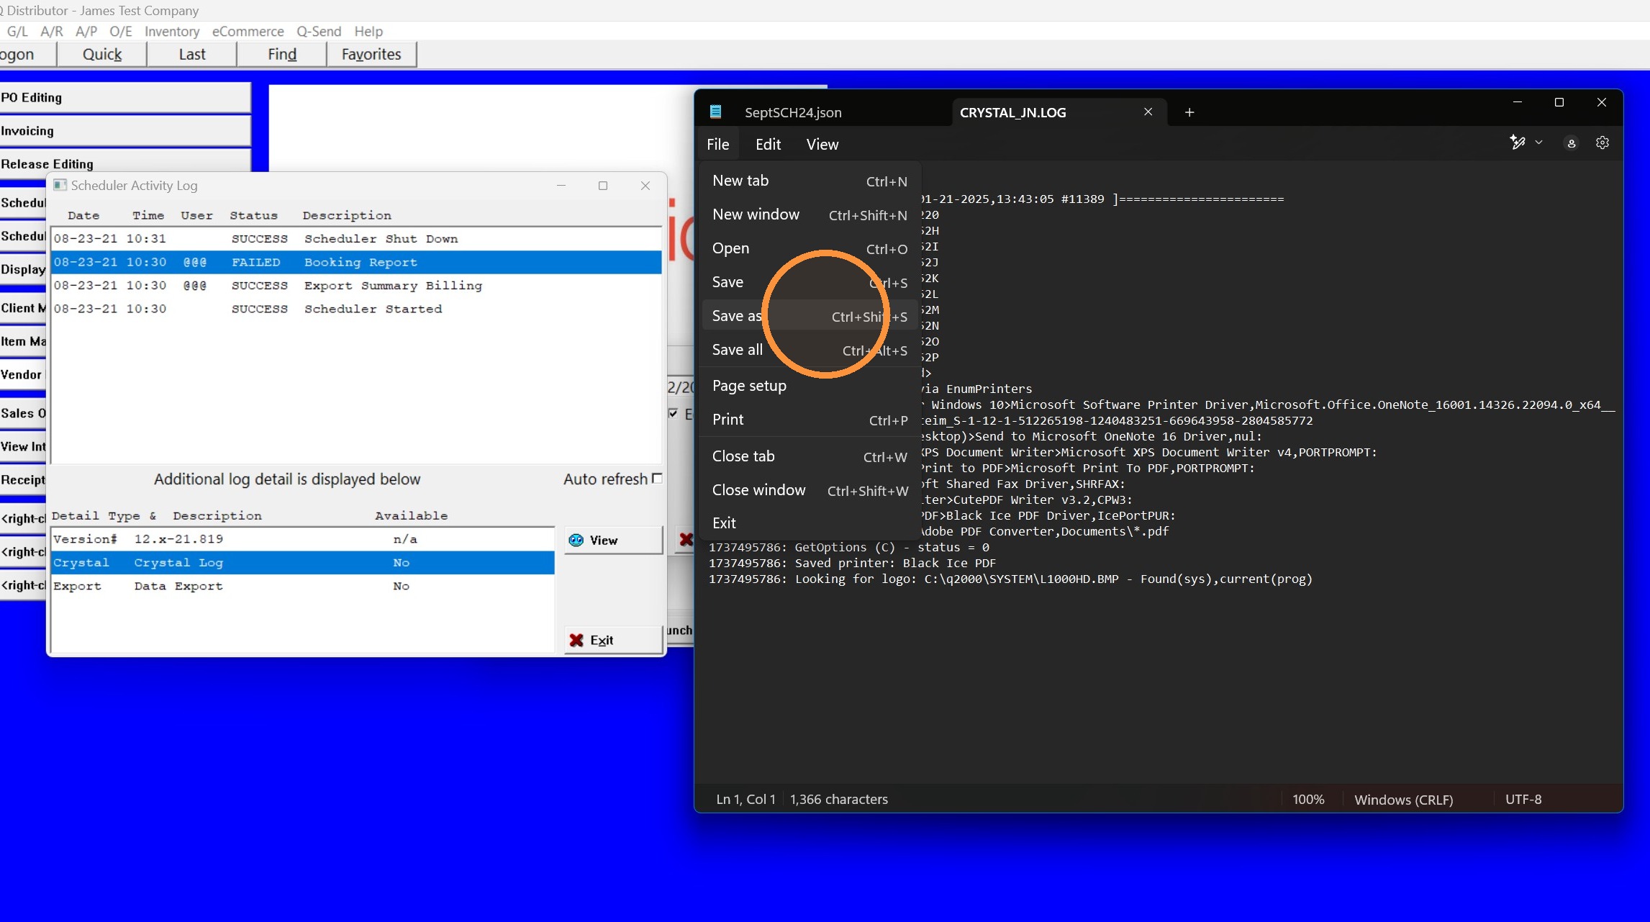Open Notepad Edit menu
This screenshot has height=922, width=1650.
tap(768, 144)
